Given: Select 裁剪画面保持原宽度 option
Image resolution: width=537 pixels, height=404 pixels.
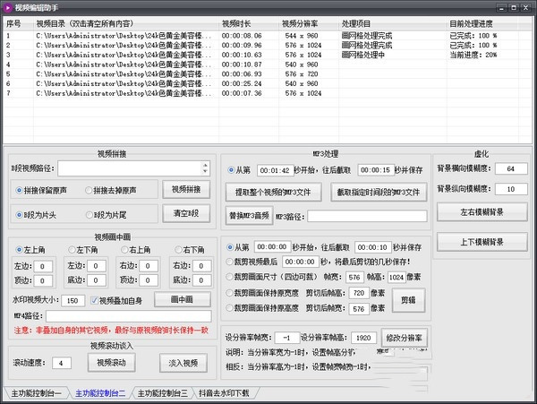Looking at the screenshot, I should (231, 293).
